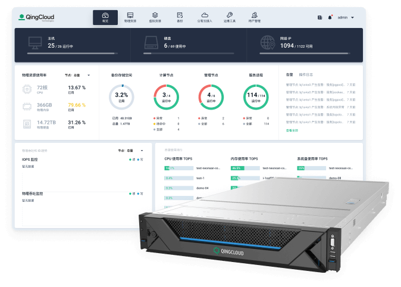Viewport: 401px width, 287px height.
Task: Click the memory icon beside 366GB
Action: (27, 107)
